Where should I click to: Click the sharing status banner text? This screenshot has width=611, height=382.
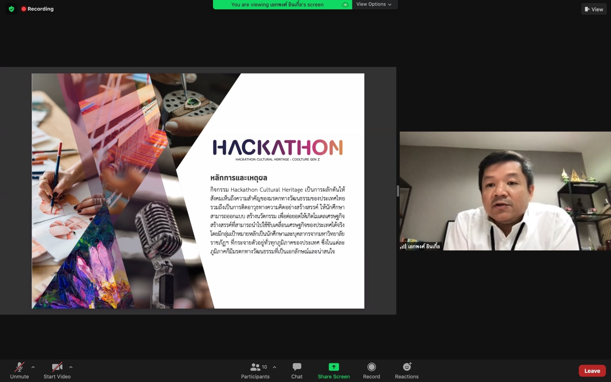(x=277, y=5)
